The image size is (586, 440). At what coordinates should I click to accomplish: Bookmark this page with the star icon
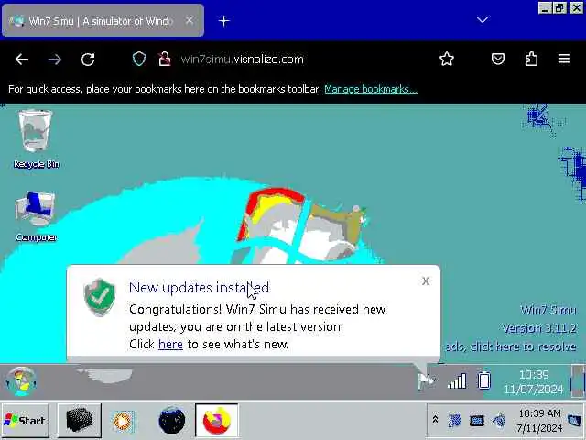pos(447,59)
